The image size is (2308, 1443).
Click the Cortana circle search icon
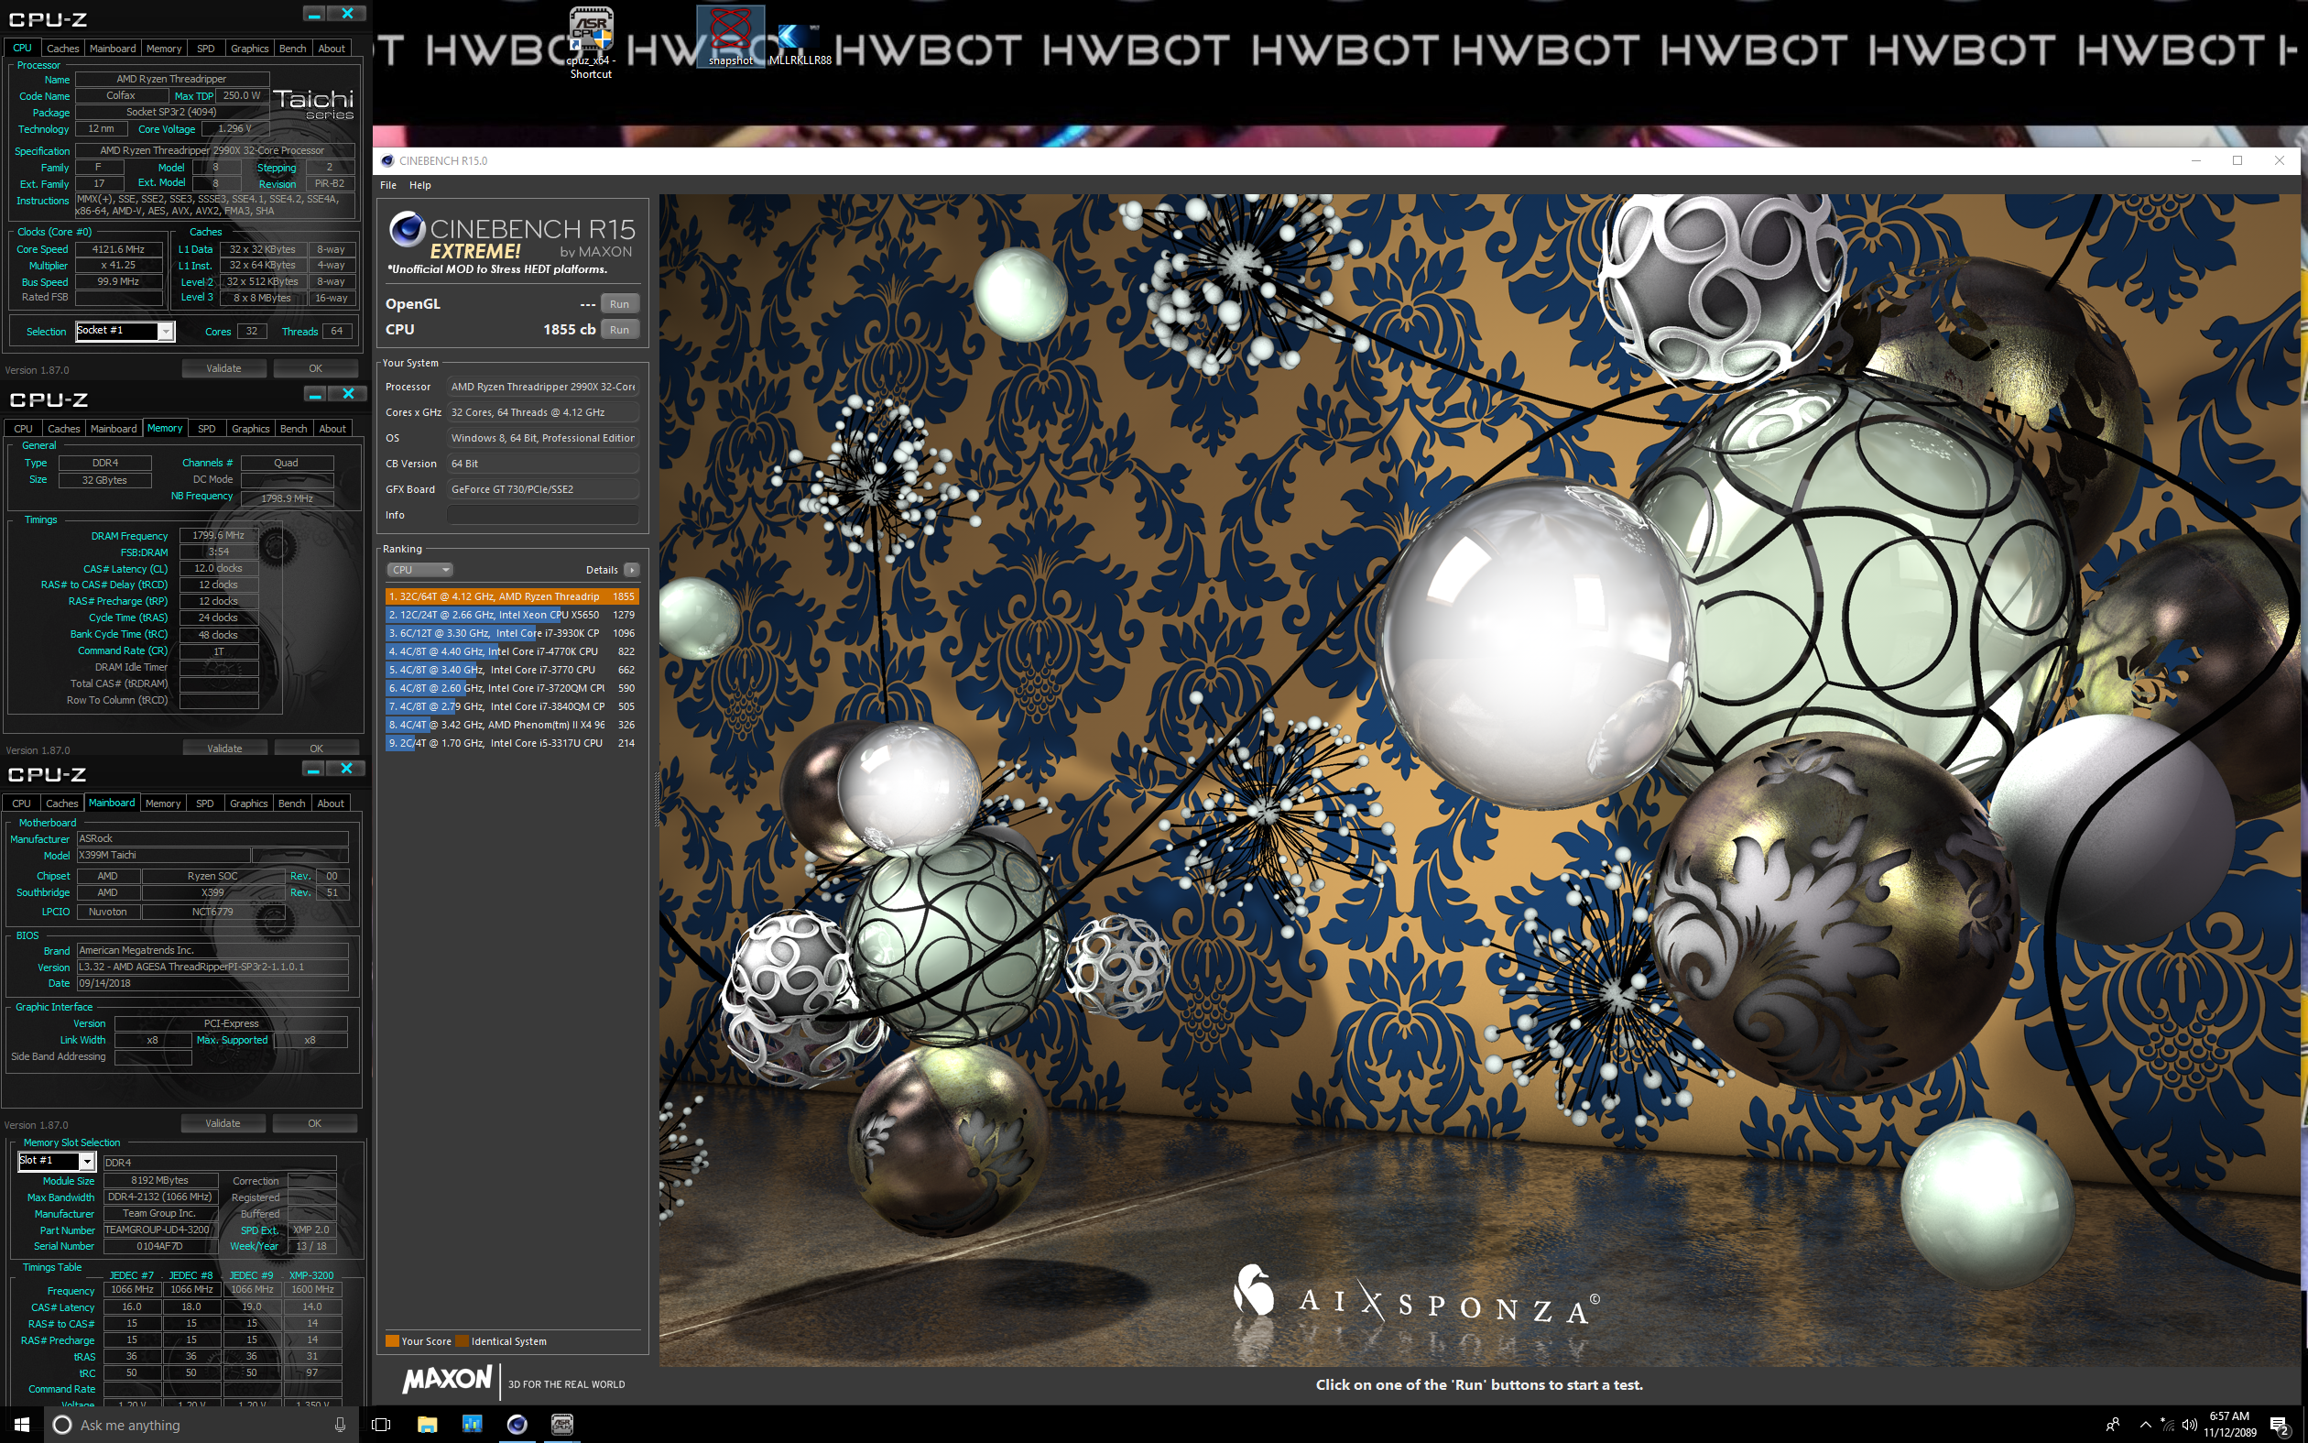coord(63,1424)
